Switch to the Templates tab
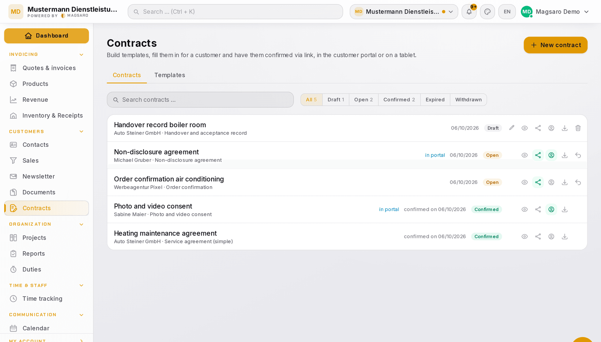Image resolution: width=601 pixels, height=342 pixels. click(170, 75)
